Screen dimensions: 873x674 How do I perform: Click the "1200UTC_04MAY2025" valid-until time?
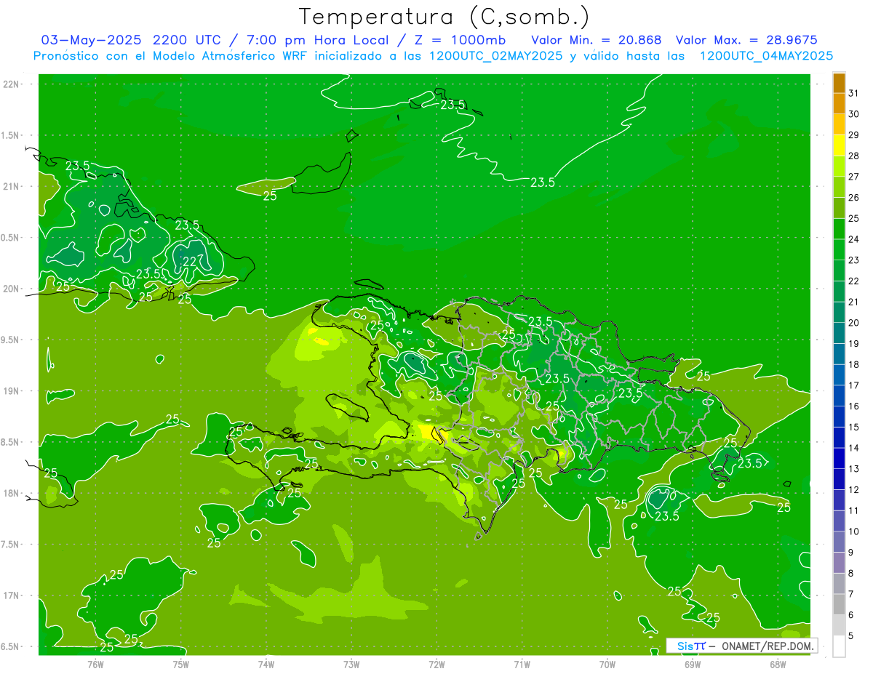tap(766, 55)
